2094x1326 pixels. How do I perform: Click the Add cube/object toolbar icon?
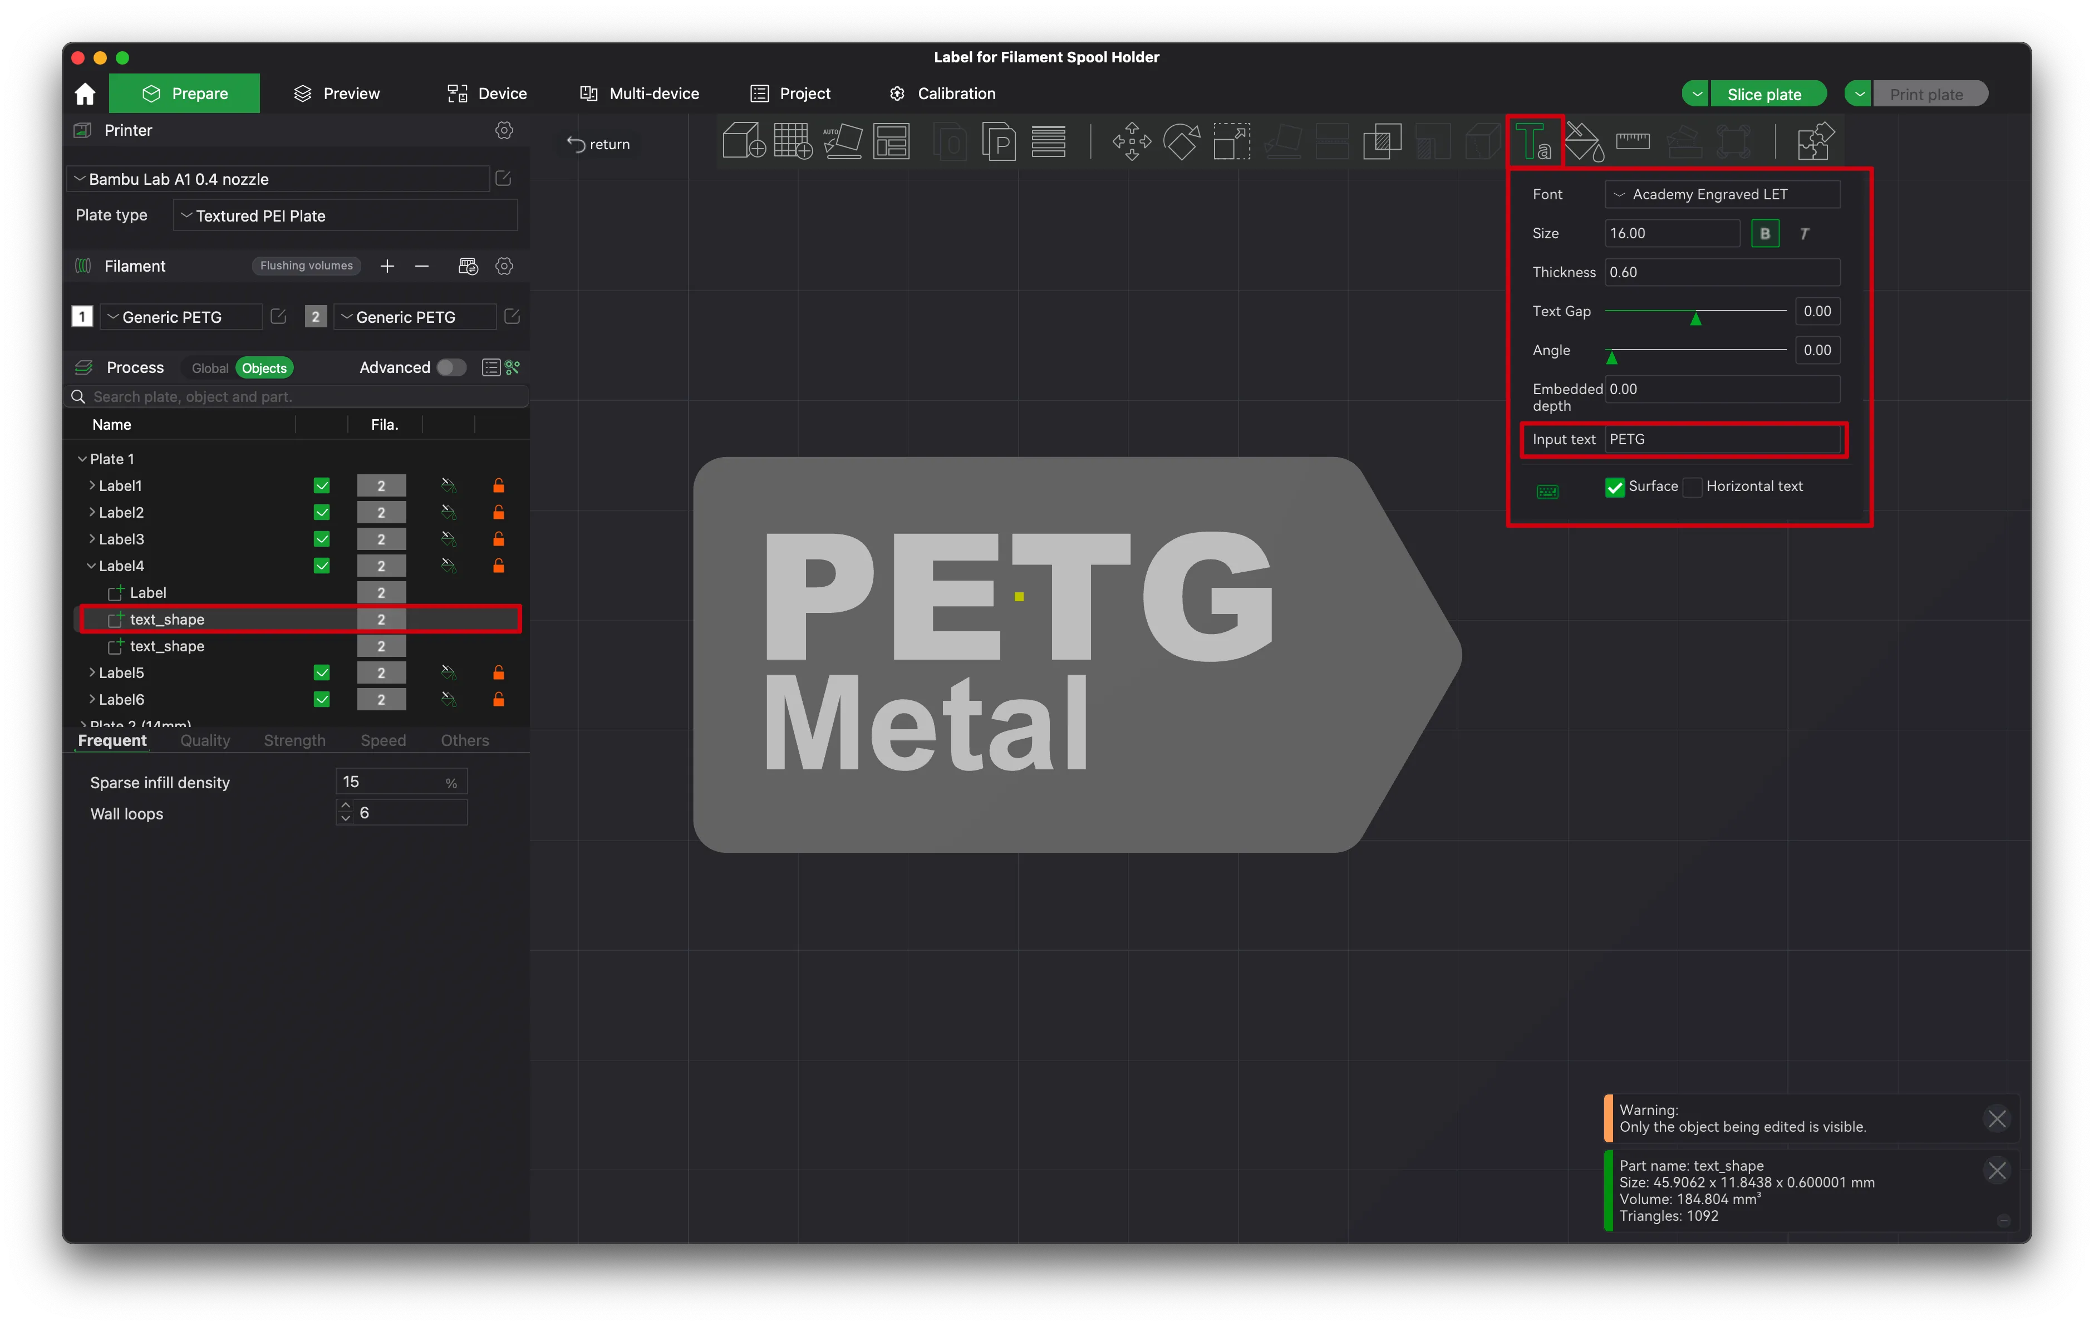[744, 141]
